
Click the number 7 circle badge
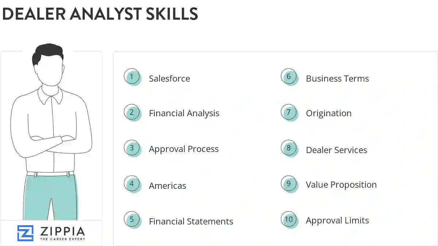pyautogui.click(x=289, y=113)
